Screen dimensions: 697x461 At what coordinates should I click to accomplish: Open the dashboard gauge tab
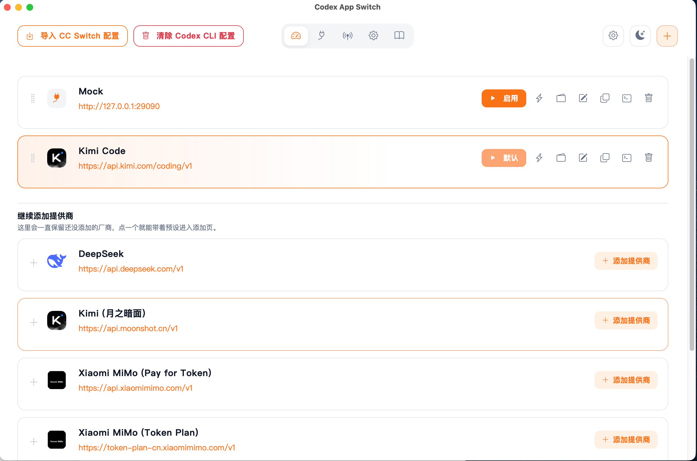(x=296, y=36)
